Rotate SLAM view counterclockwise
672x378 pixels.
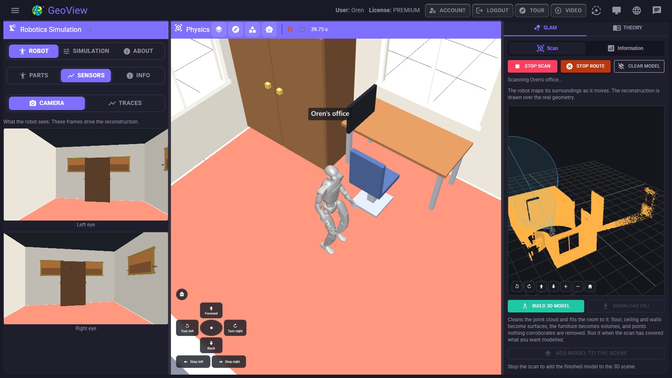(517, 286)
